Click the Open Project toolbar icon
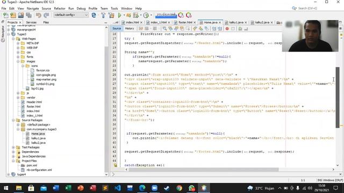The height and width of the screenshot is (193, 344). click(x=21, y=15)
